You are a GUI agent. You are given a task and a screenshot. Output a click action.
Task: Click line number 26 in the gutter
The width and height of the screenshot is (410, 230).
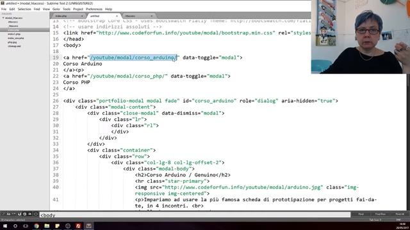point(56,101)
